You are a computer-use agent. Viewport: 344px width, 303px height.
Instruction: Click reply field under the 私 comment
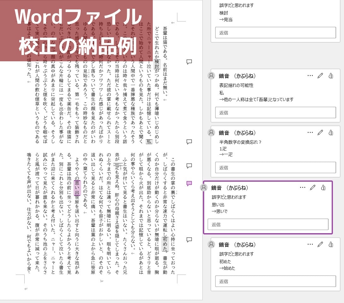(276, 112)
